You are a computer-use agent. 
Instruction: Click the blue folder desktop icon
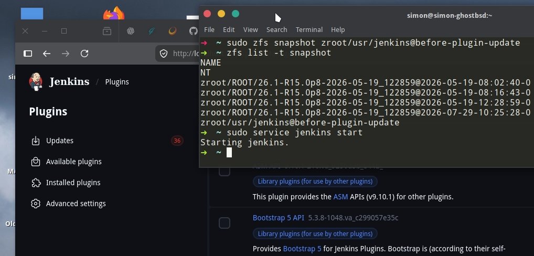pyautogui.click(x=32, y=14)
